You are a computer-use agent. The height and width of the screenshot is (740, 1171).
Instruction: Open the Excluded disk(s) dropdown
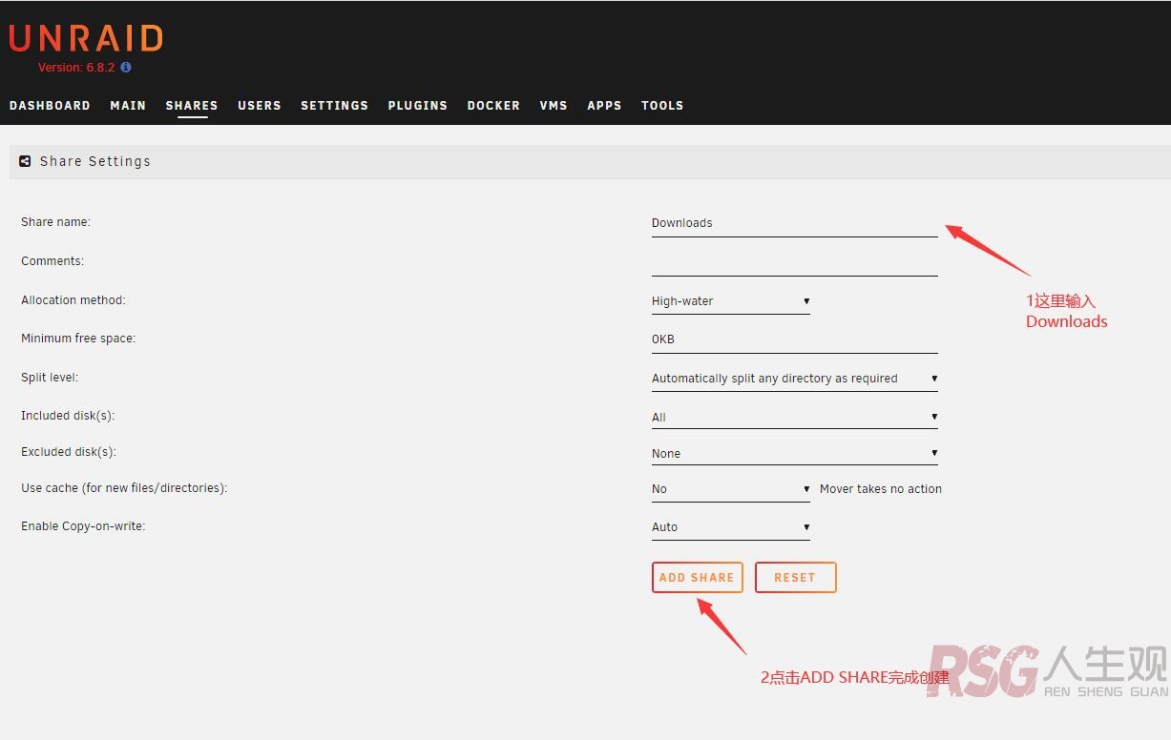(x=795, y=453)
